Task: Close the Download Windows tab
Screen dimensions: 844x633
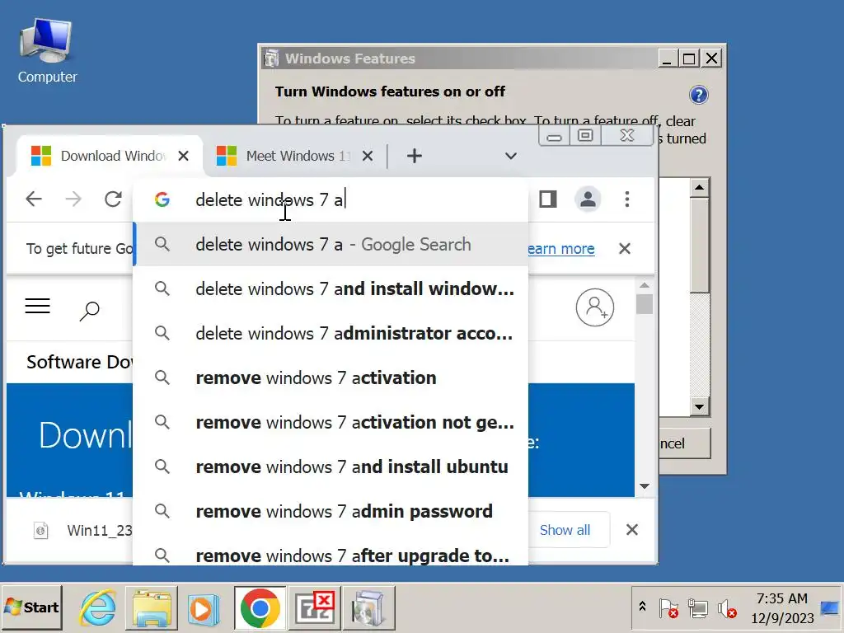Action: (184, 156)
